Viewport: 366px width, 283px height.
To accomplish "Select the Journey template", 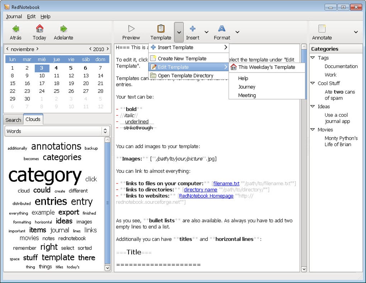I will pyautogui.click(x=247, y=87).
